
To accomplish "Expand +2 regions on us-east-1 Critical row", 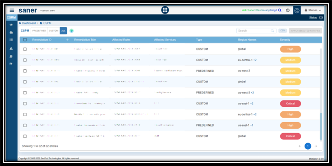I will [252, 103].
